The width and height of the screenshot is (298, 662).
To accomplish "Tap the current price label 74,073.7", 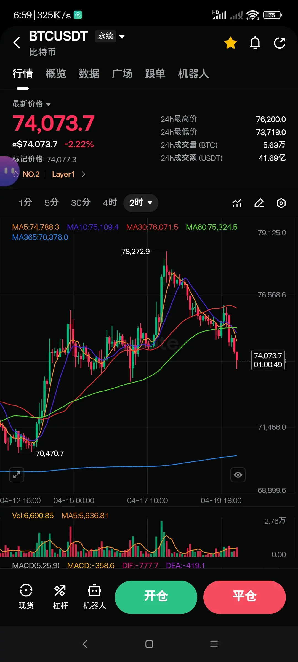I will (x=268, y=360).
